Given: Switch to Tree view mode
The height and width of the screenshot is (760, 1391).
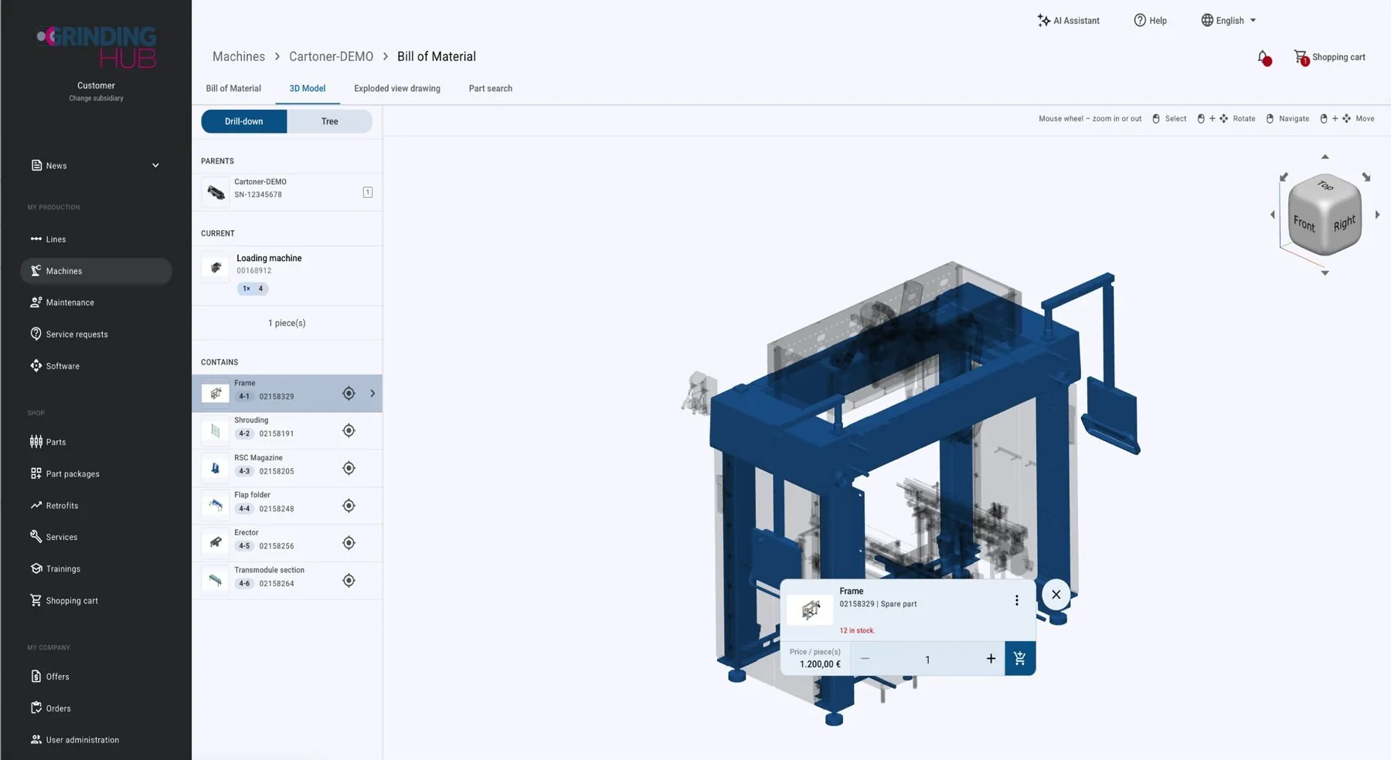Looking at the screenshot, I should (330, 121).
